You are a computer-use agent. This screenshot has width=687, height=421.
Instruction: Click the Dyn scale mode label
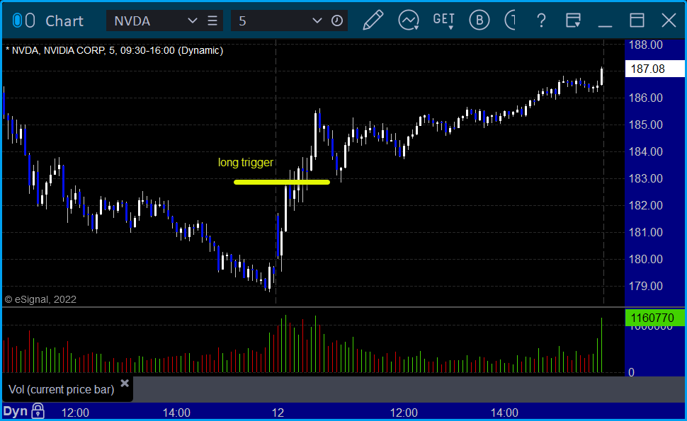tap(16, 411)
